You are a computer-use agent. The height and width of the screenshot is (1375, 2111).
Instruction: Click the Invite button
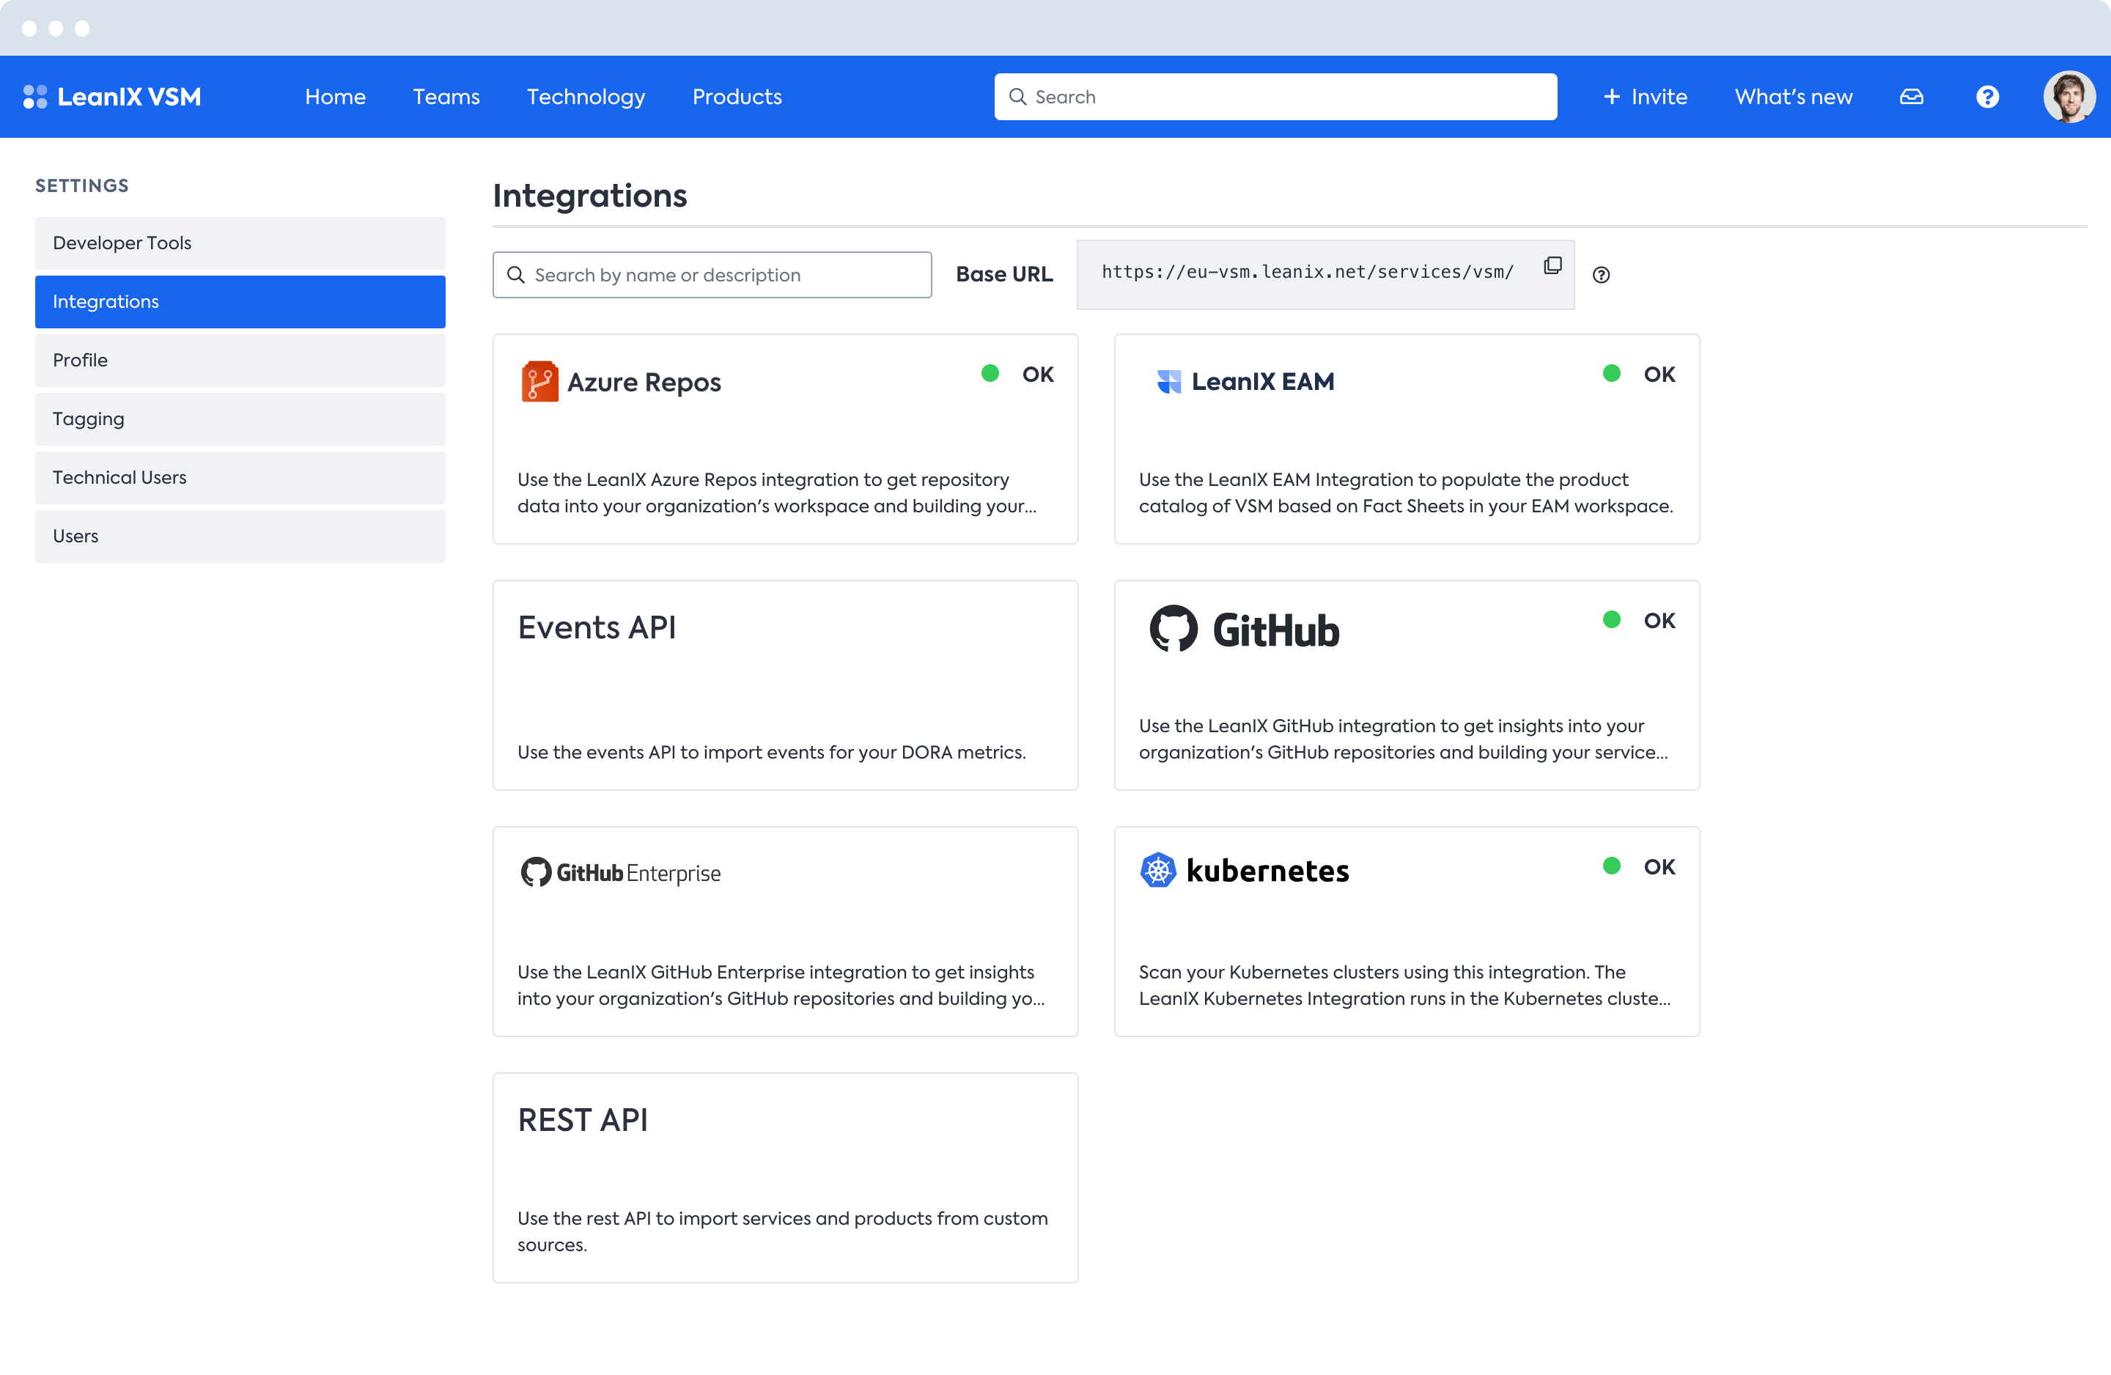pos(1646,97)
